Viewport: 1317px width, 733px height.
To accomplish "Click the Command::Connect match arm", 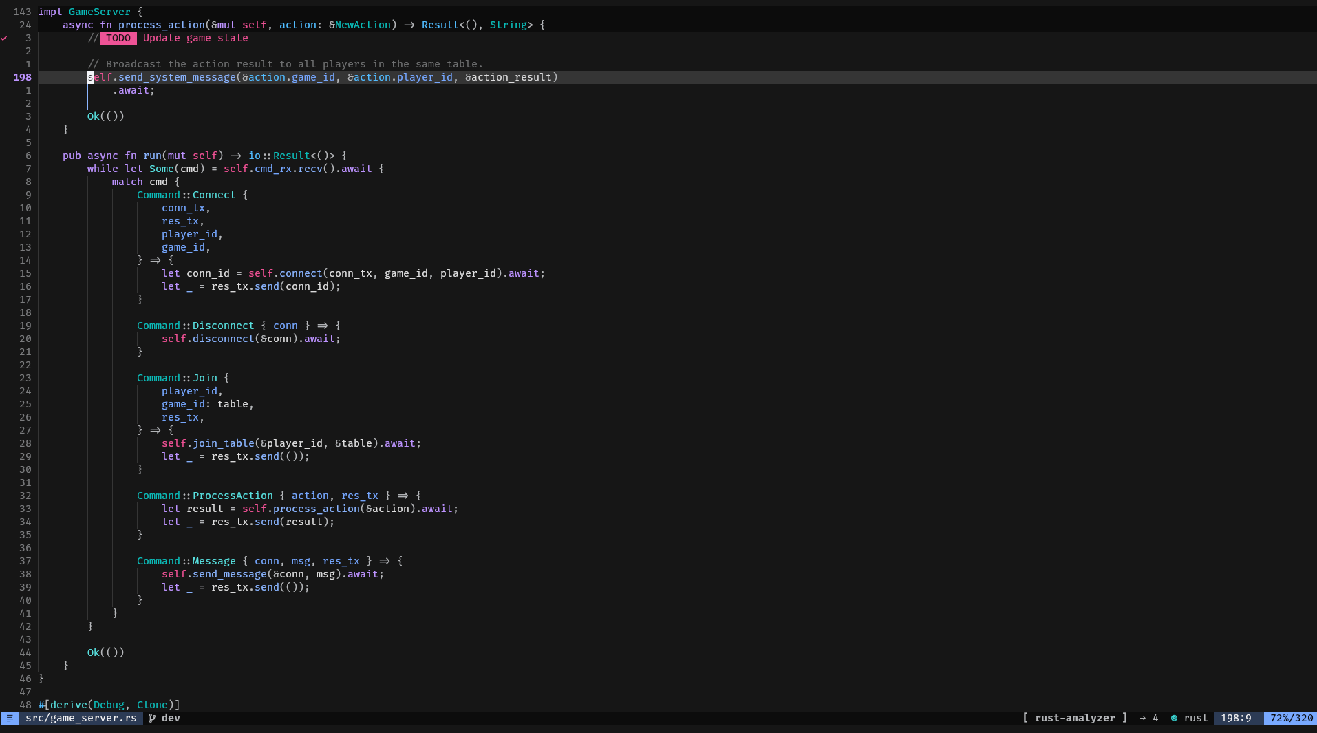I will (x=186, y=195).
